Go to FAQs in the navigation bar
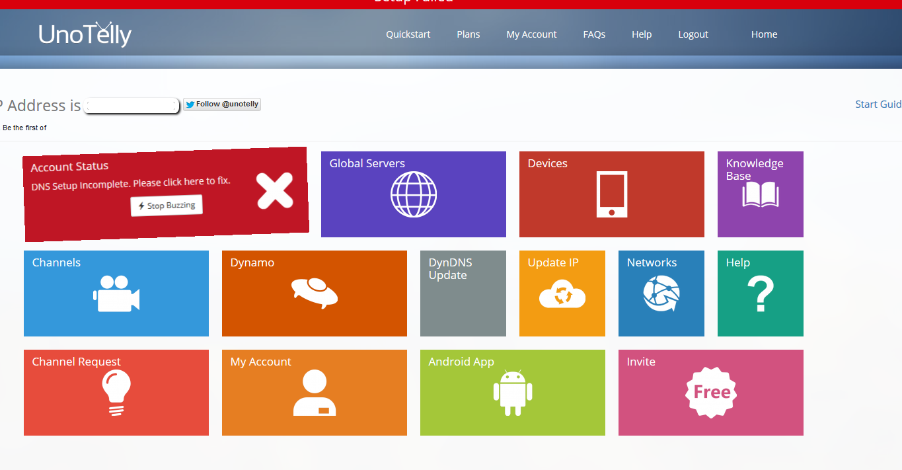902x470 pixels. pyautogui.click(x=594, y=34)
